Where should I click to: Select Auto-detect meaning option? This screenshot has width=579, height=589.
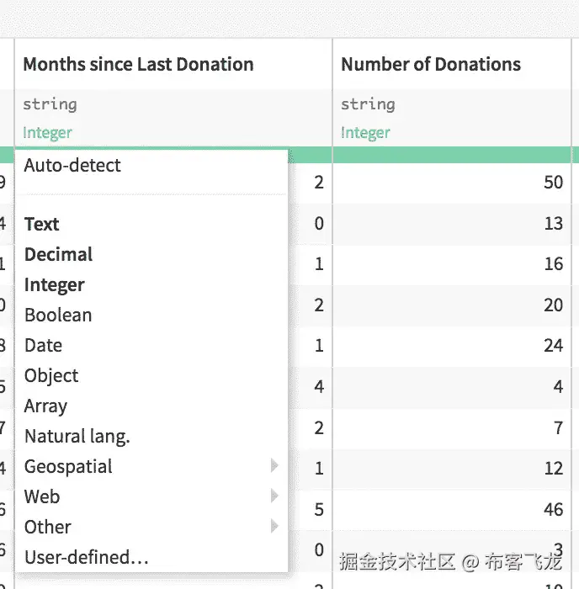[72, 166]
